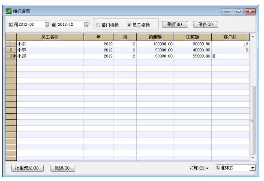Open the 打印(P) dropdown menu

(199, 168)
